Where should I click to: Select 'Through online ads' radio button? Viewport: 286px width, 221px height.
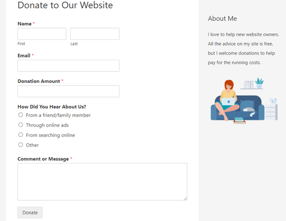point(21,125)
